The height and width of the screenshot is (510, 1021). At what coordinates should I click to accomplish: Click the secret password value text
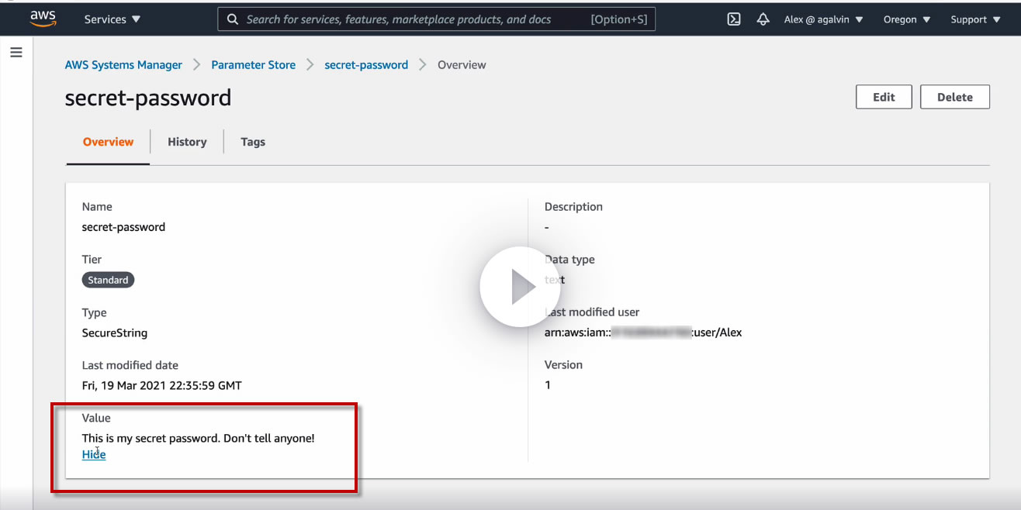[199, 438]
